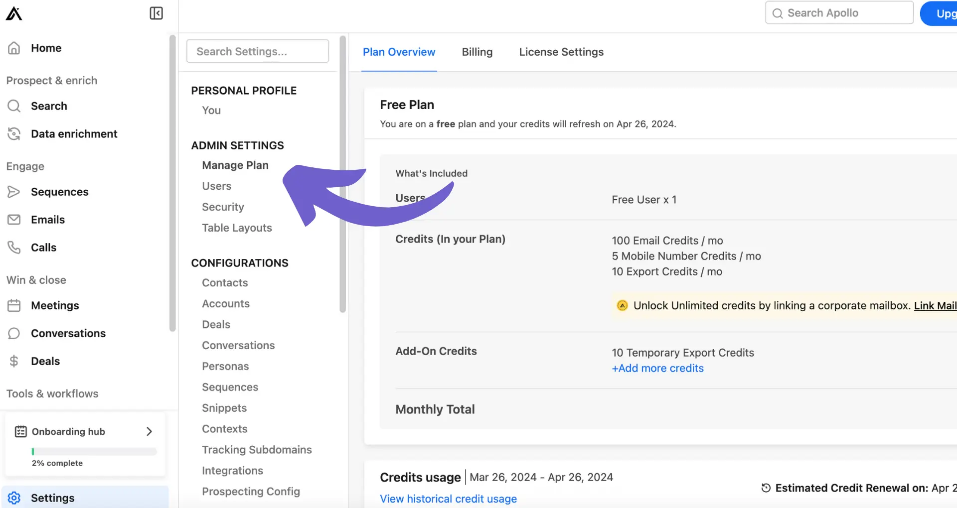
Task: Open View historical credit usage
Action: click(x=448, y=499)
